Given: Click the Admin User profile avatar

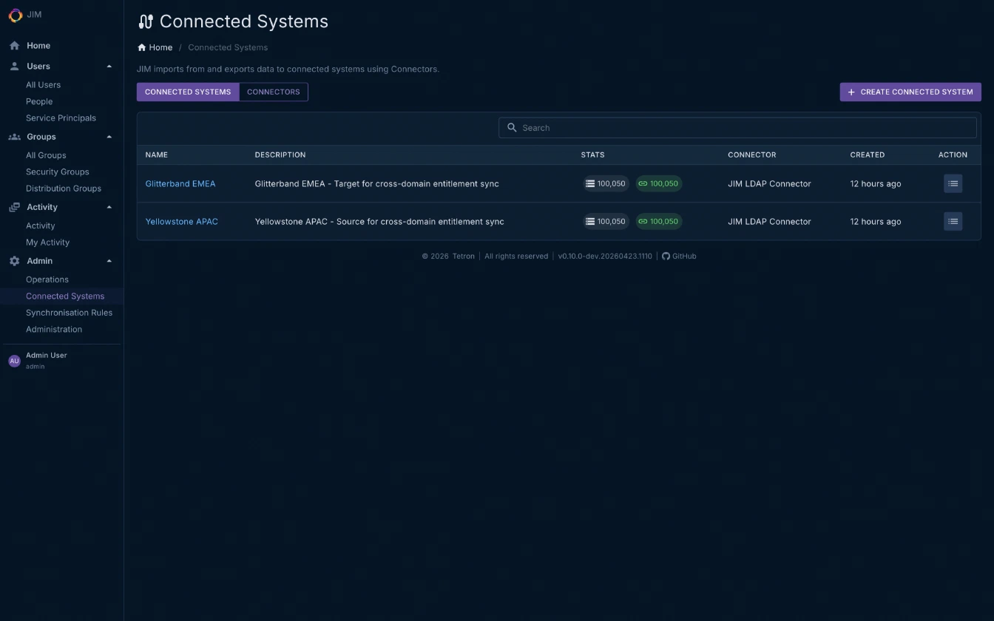Looking at the screenshot, I should click(x=14, y=360).
